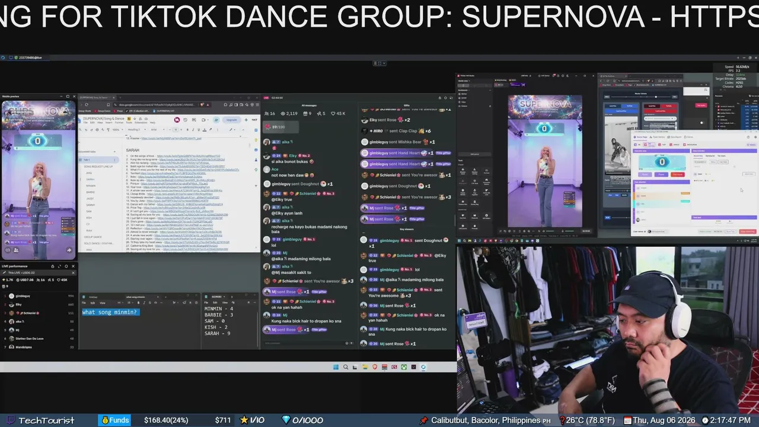Launch Brave browser from the taskbar
759x427 pixels.
[x=375, y=367]
